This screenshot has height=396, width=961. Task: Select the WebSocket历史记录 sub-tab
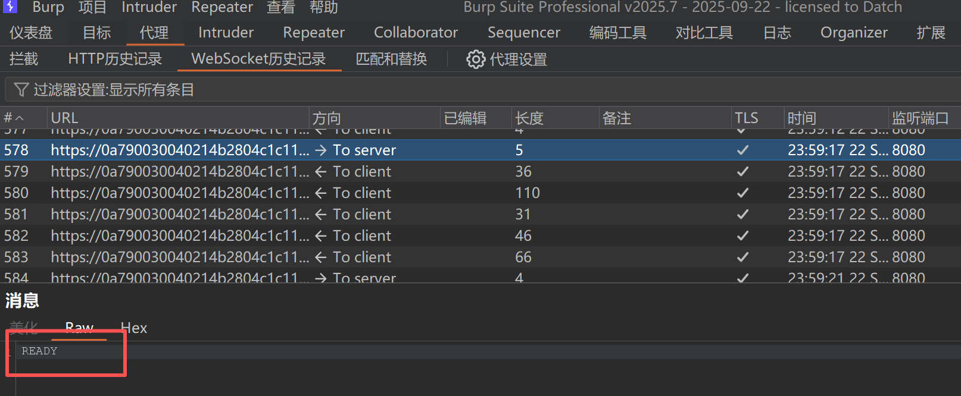(x=258, y=59)
